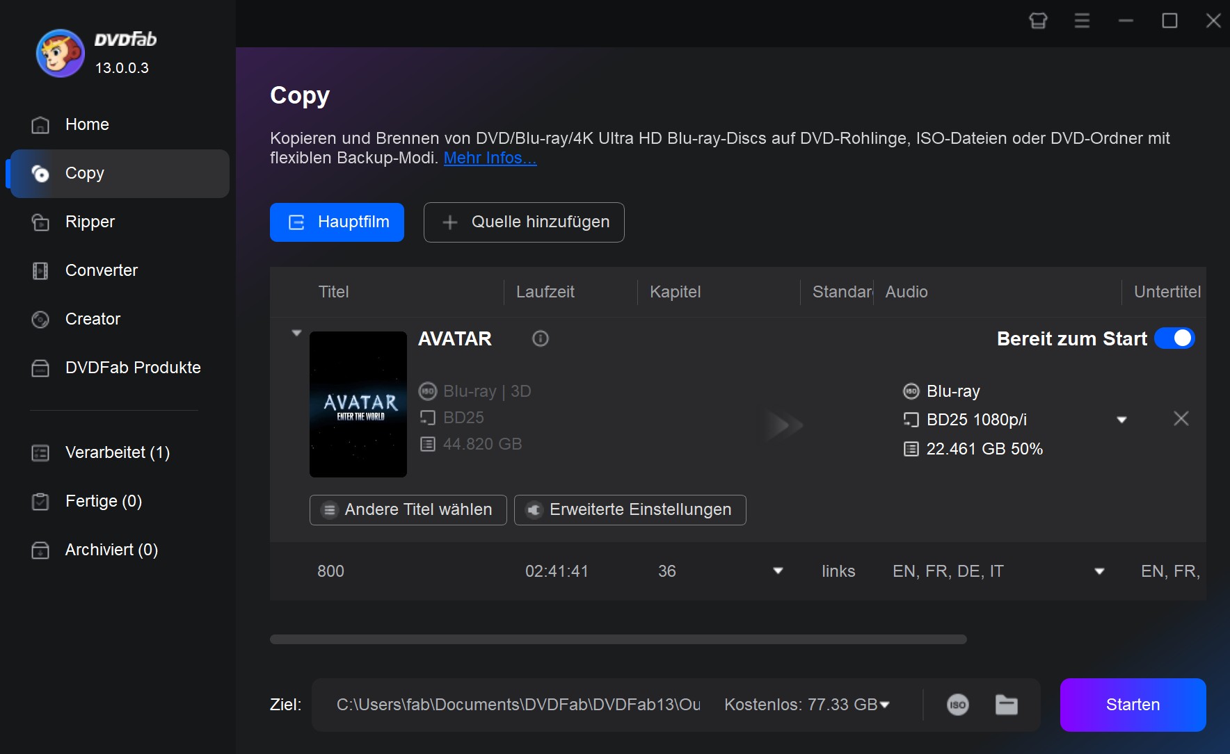Click the Copy disc icon in sidebar
Image resolution: width=1230 pixels, height=754 pixels.
pyautogui.click(x=40, y=174)
